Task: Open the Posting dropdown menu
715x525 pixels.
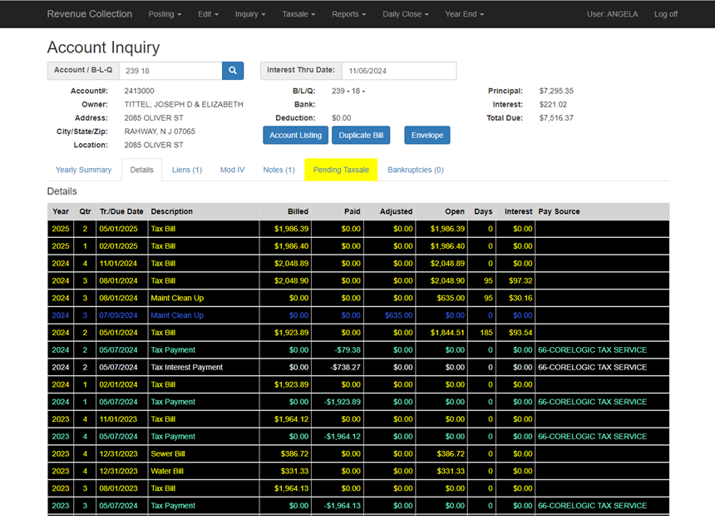Action: click(x=165, y=14)
